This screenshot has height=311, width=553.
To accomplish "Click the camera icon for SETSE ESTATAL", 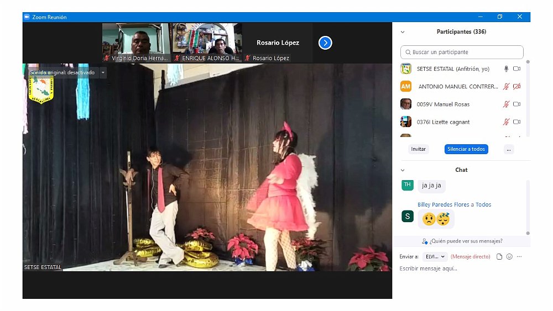I will [517, 69].
